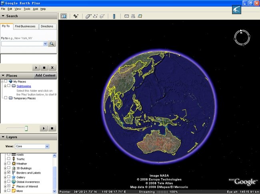Viewport: 260px width, 194px height.
Task: Open the Add menu
Action: 35,9
